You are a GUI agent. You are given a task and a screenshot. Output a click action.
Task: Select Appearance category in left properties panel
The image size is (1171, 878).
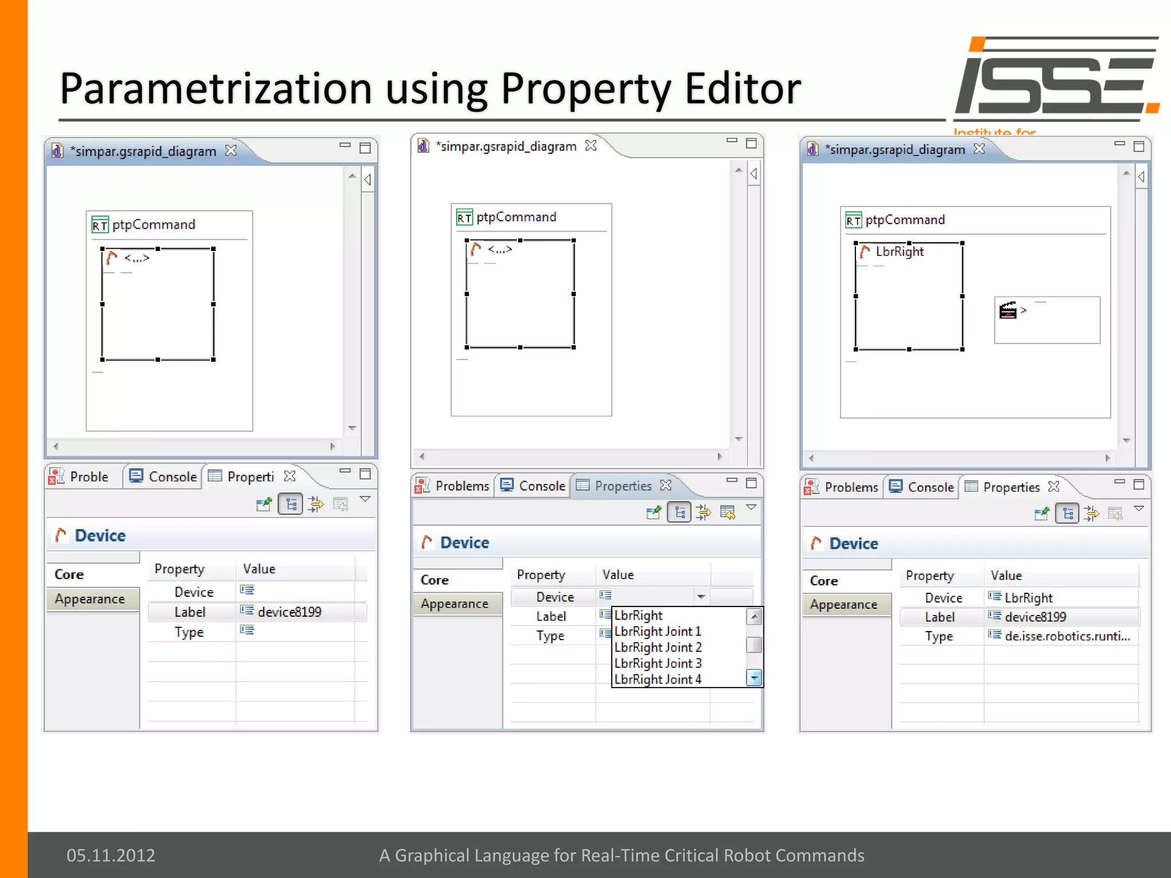pos(93,599)
